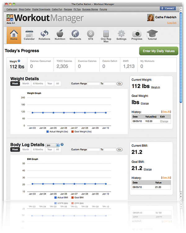The width and height of the screenshot is (186, 233).
Task: Click the scrollbar up arrow at top
Action: click(181, 8)
